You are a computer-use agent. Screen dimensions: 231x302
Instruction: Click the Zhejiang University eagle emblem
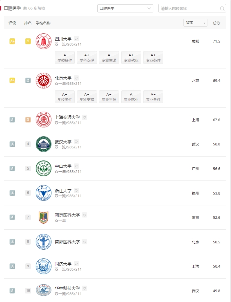click(x=44, y=193)
